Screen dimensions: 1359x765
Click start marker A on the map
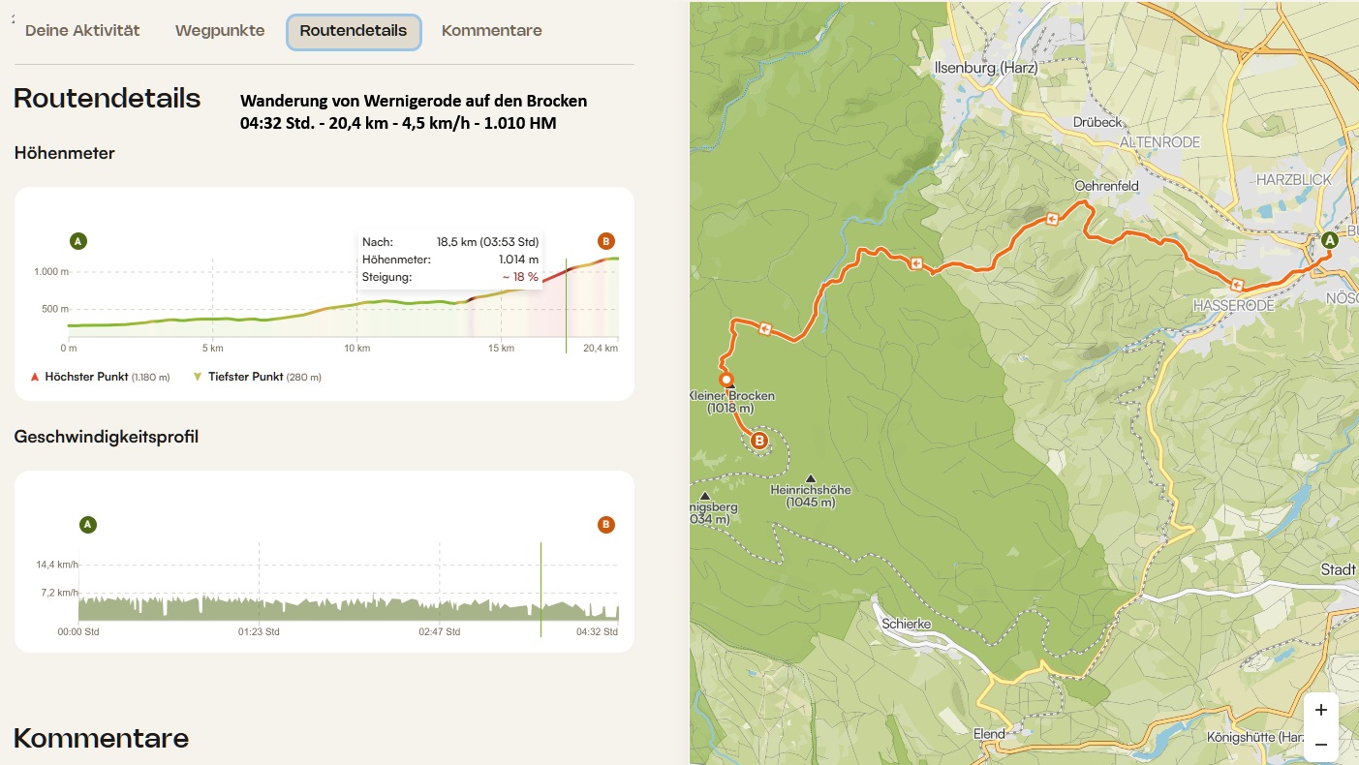coord(1330,240)
